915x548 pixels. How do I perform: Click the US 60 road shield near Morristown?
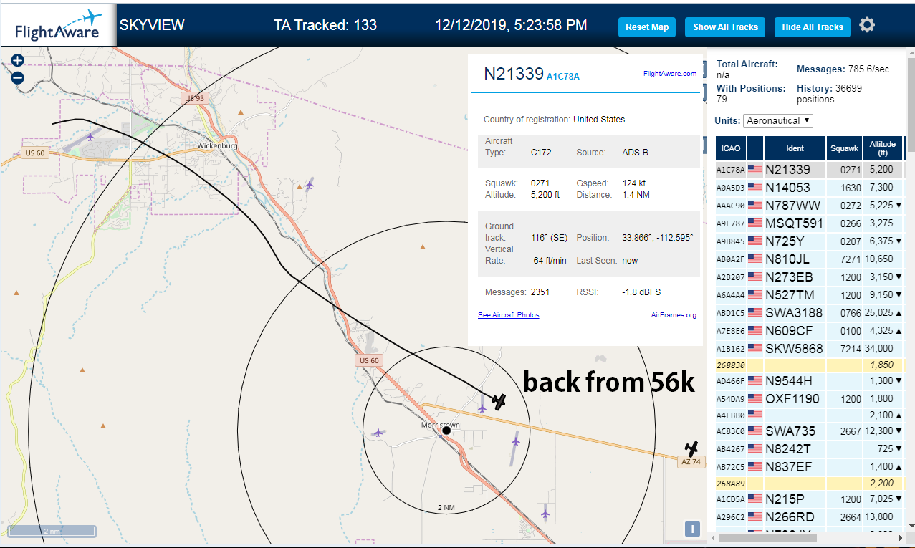(368, 360)
